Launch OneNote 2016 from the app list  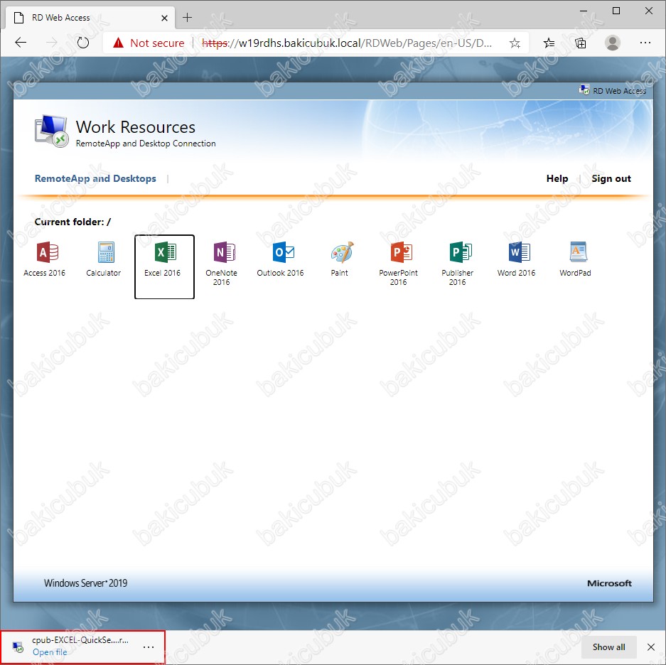(x=221, y=264)
